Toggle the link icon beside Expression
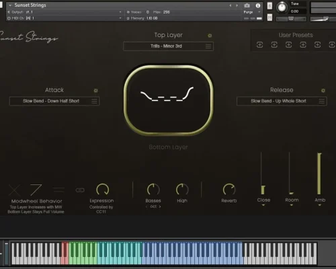Screen dimensions: 336x269 pos(80,190)
